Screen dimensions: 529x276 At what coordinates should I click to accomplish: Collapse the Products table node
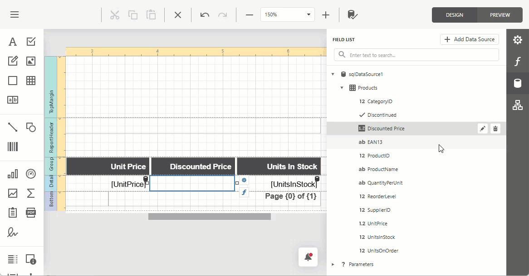point(342,88)
